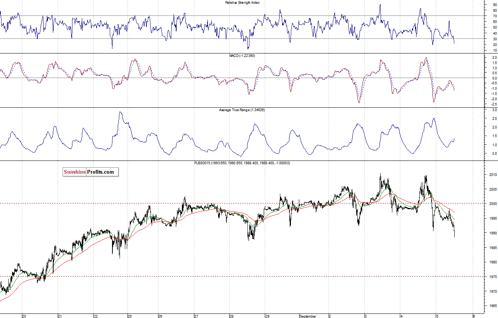Select date axis label "22"
Image resolution: width=498 pixels, height=318 pixels.
pyautogui.click(x=96, y=316)
